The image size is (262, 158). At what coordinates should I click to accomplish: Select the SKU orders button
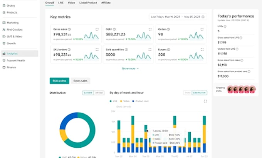point(59,81)
